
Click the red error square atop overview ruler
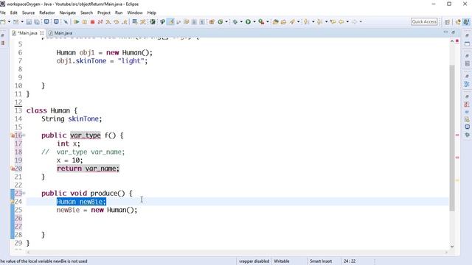457,40
